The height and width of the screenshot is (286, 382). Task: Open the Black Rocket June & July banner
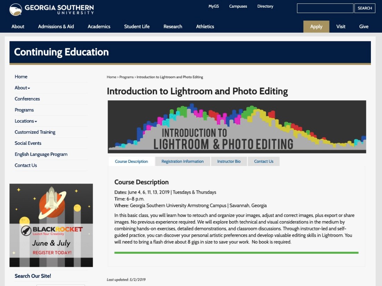[51, 225]
